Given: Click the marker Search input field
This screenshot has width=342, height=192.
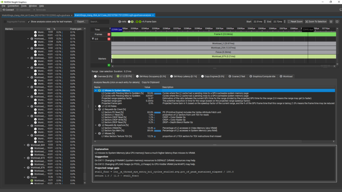Looking at the screenshot, I should (x=99, y=22).
